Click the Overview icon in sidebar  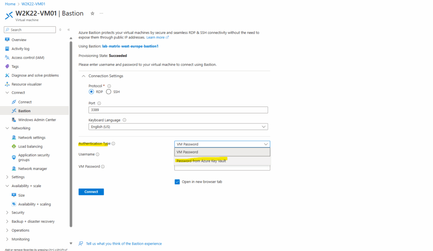(7, 40)
